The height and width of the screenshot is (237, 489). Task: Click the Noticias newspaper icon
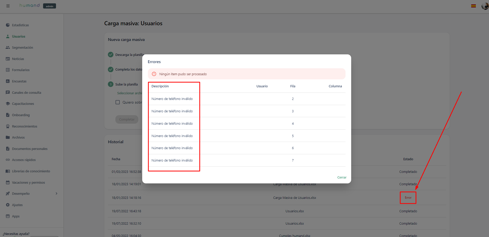(x=8, y=59)
